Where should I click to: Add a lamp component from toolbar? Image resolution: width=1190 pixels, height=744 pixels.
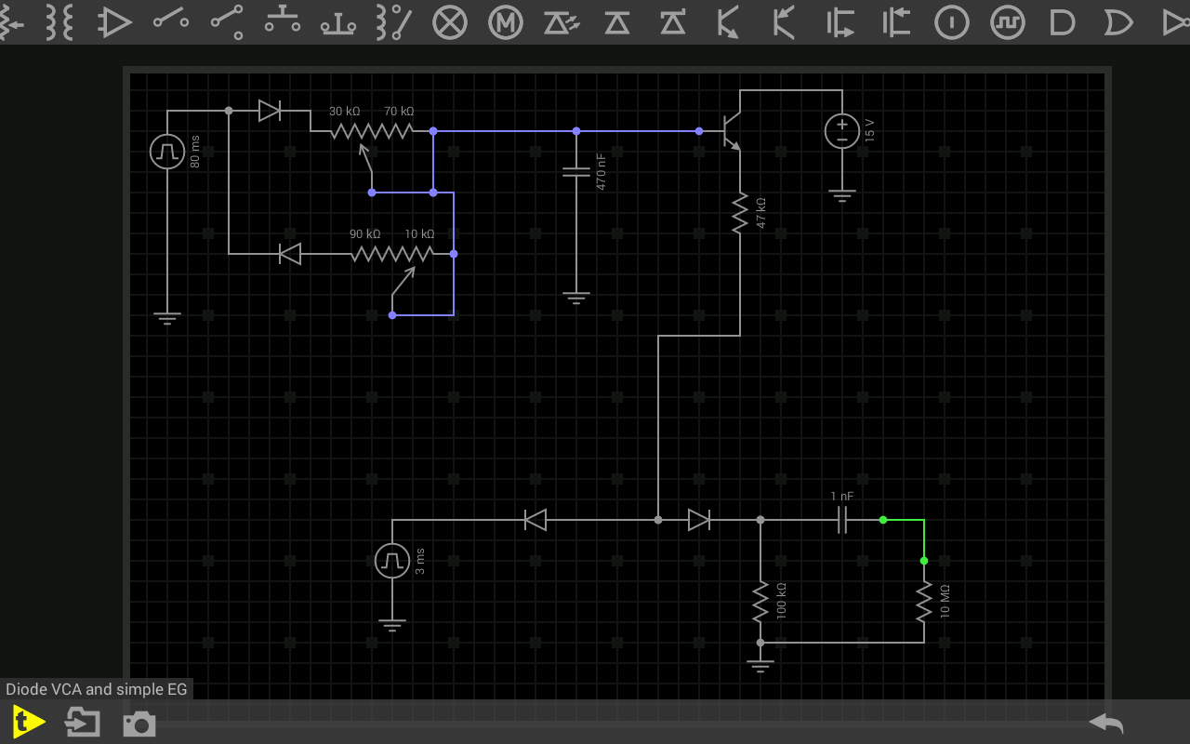tap(450, 22)
